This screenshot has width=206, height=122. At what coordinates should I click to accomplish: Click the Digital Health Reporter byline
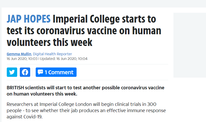click(52, 54)
